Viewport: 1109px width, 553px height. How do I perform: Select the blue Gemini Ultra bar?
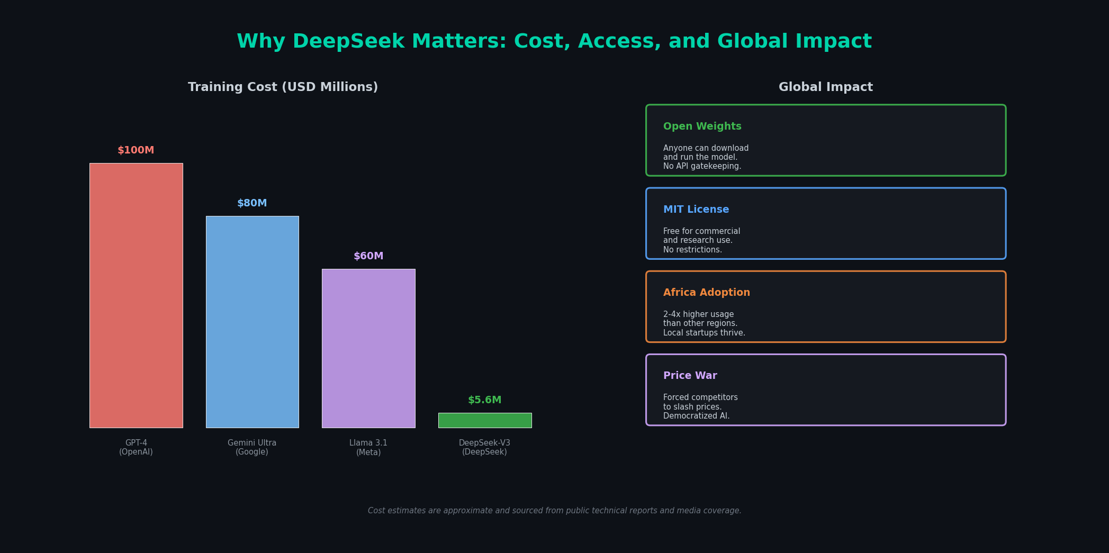pyautogui.click(x=252, y=322)
